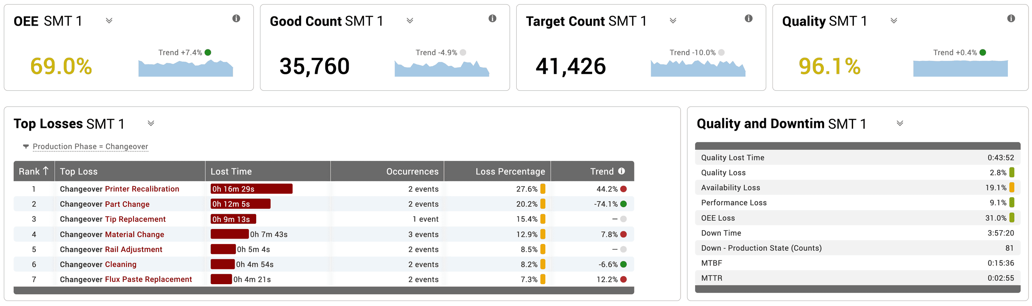
Task: Click the green trend dot on OEE card
Action: (x=208, y=52)
